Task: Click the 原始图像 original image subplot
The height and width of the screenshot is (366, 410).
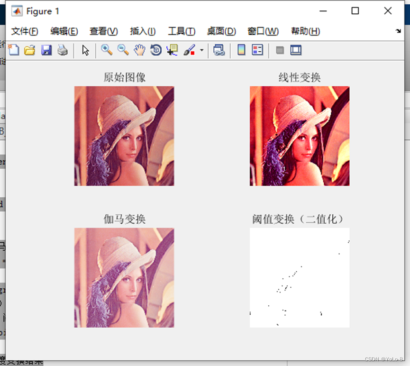Action: pos(124,136)
